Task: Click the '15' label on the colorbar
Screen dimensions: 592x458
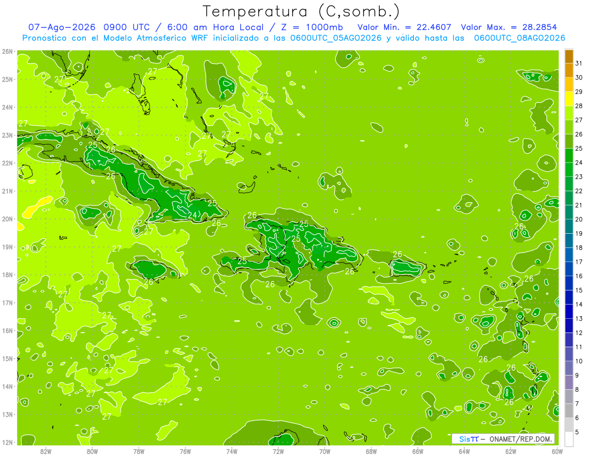Action: [x=579, y=290]
